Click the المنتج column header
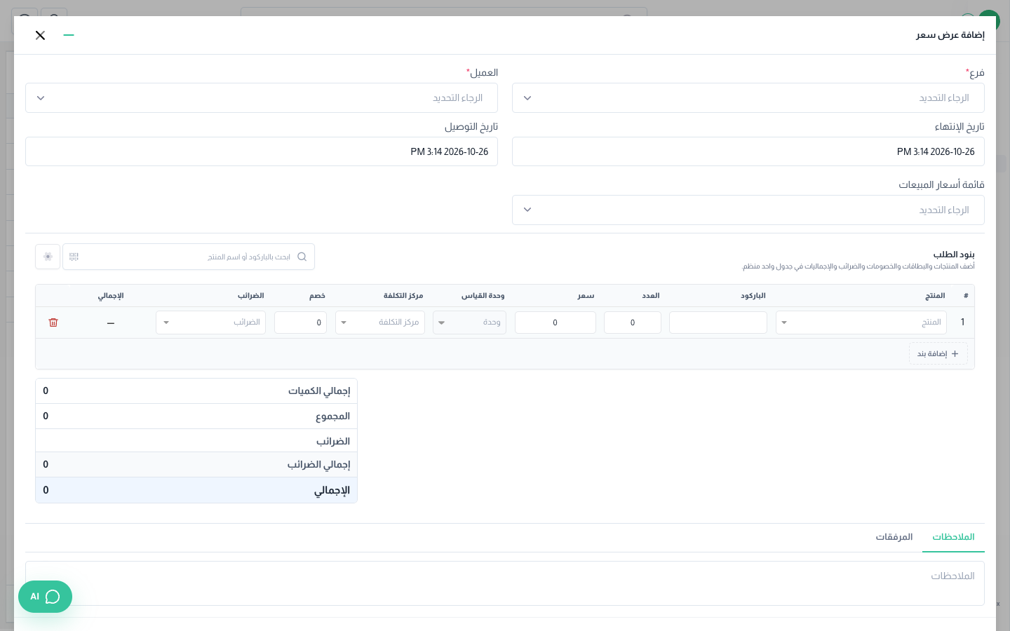The height and width of the screenshot is (631, 1010). point(935,296)
